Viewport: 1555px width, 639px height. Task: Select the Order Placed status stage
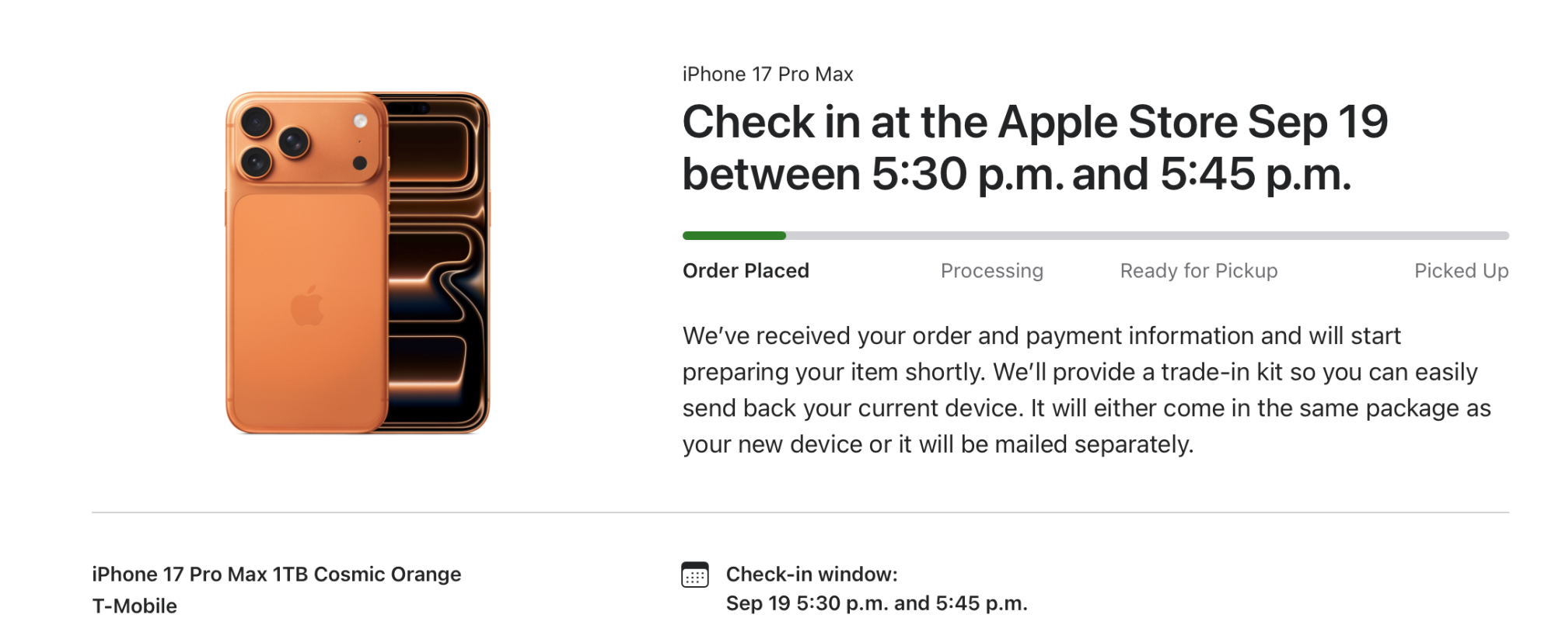[x=745, y=270]
